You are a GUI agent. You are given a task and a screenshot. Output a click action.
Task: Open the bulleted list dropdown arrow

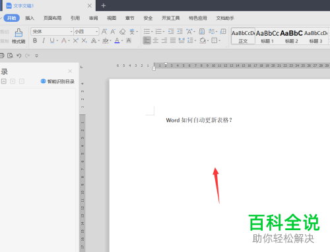click(152, 32)
